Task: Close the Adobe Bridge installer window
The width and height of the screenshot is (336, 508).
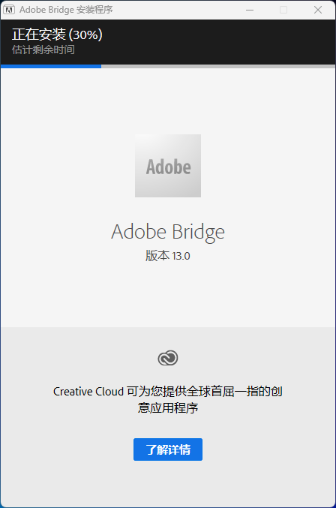Action: click(x=318, y=10)
